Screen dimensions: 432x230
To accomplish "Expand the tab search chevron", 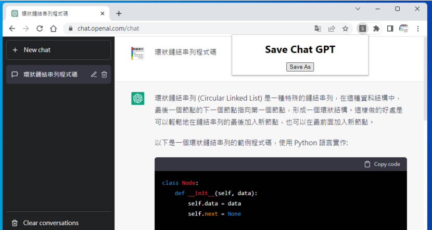I will (358, 9).
